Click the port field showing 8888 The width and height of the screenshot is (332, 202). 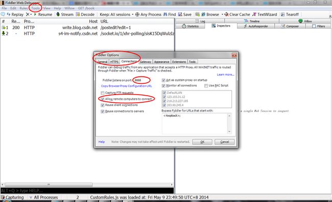[x=141, y=80]
